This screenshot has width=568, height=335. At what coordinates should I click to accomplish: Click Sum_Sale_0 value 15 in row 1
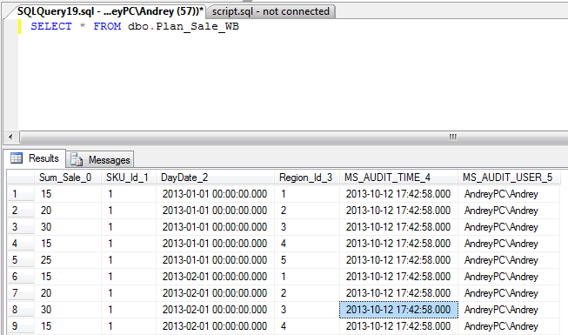click(x=68, y=194)
